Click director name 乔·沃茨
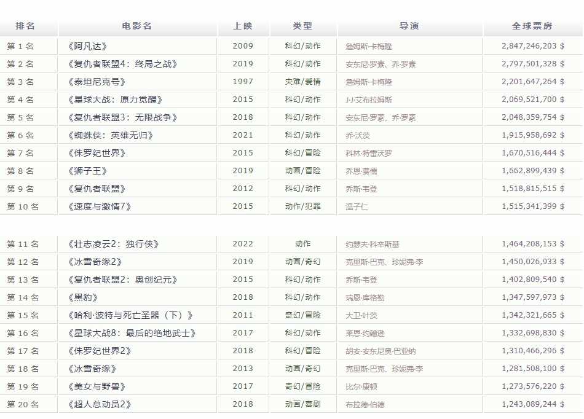This screenshot has height=419, width=584. [x=358, y=136]
